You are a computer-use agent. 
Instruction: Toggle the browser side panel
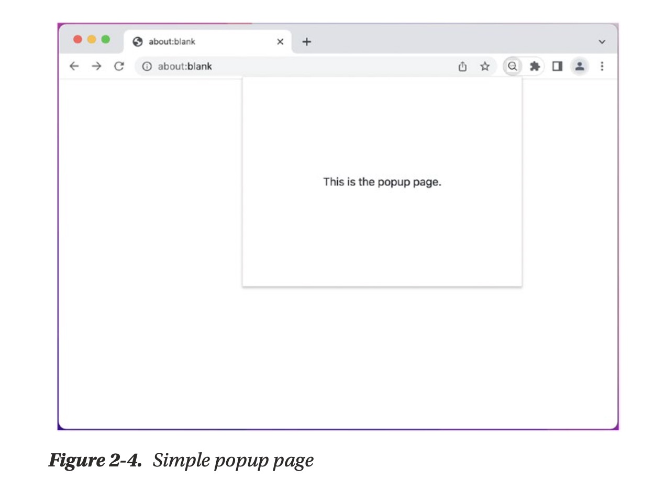click(557, 67)
